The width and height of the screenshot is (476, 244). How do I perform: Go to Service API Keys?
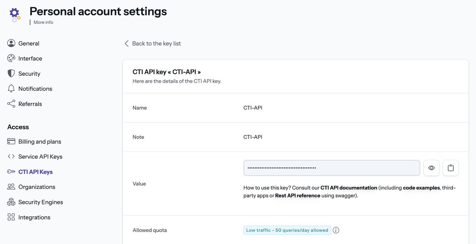tap(40, 156)
